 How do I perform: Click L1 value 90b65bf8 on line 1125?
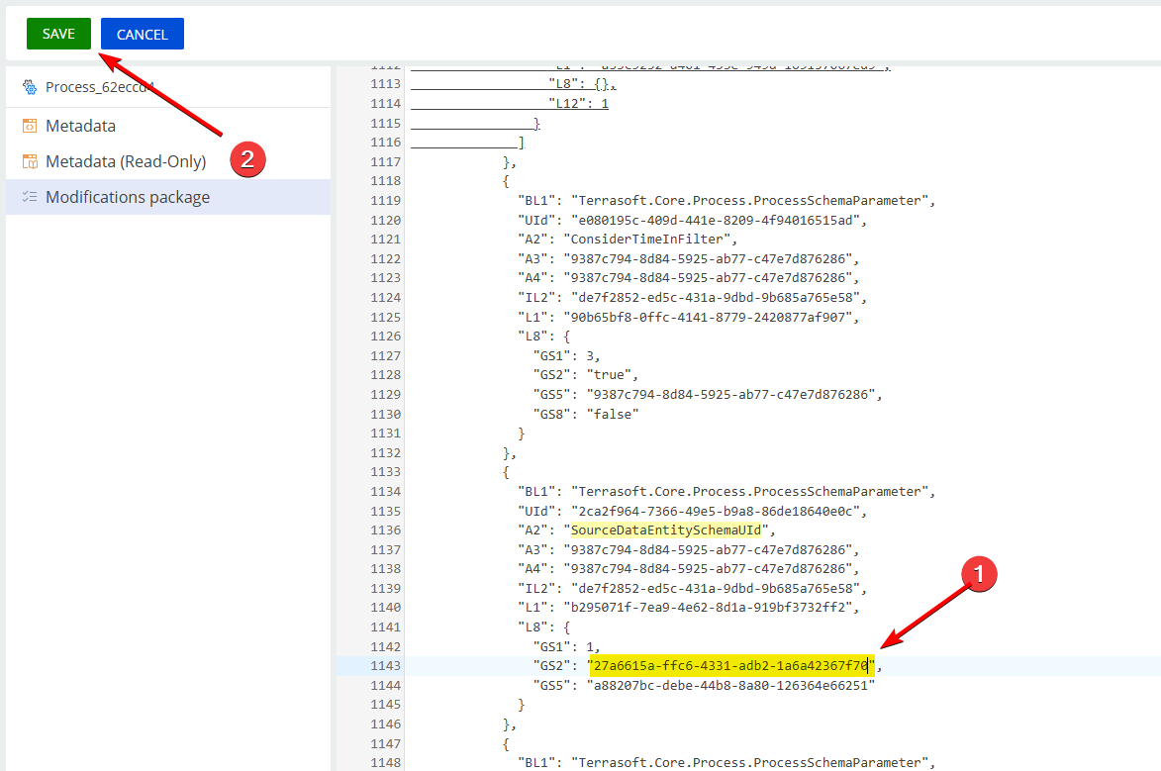point(708,317)
